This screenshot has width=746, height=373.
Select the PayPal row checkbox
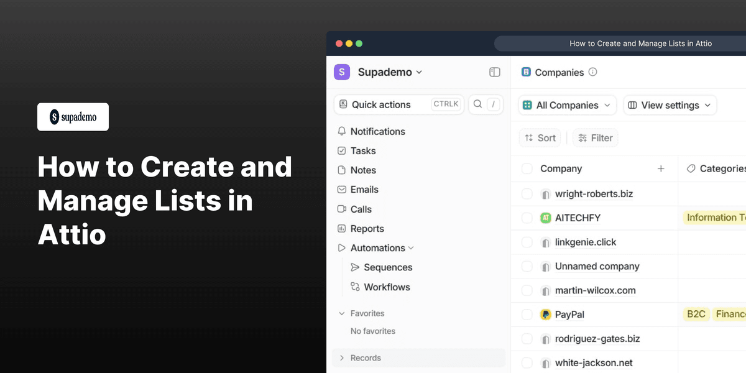click(x=527, y=314)
